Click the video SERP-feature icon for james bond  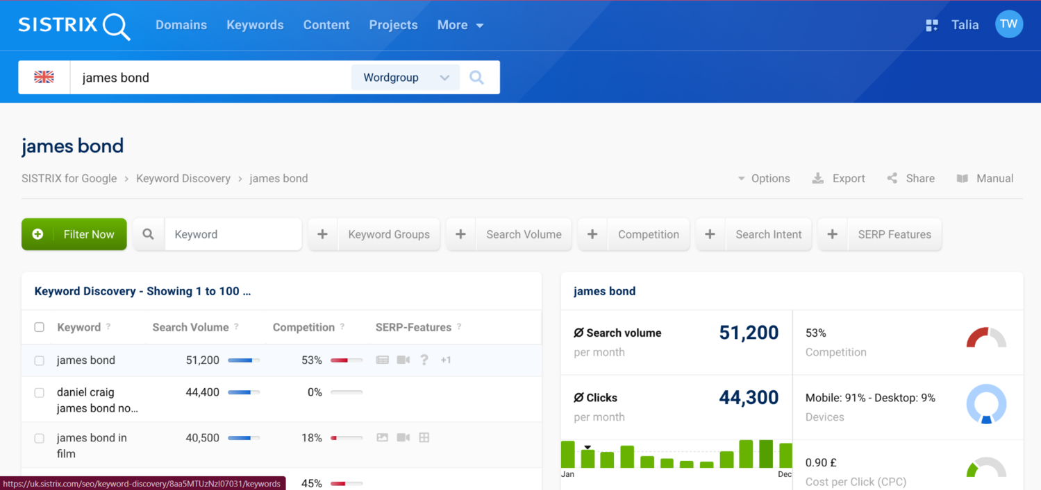pyautogui.click(x=403, y=360)
